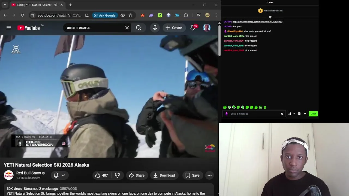
Task: Open chat settings gear
Action: pos(305,114)
